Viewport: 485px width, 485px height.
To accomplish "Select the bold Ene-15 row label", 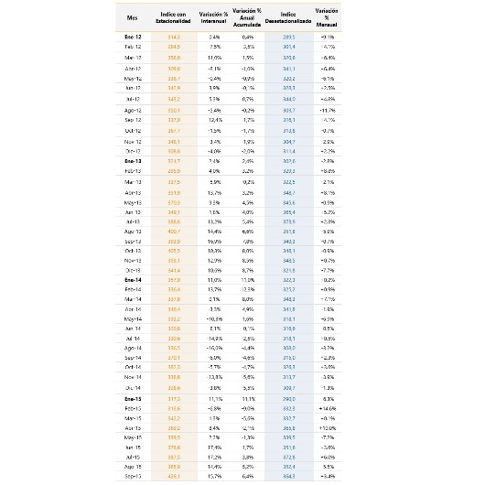I will (x=133, y=399).
